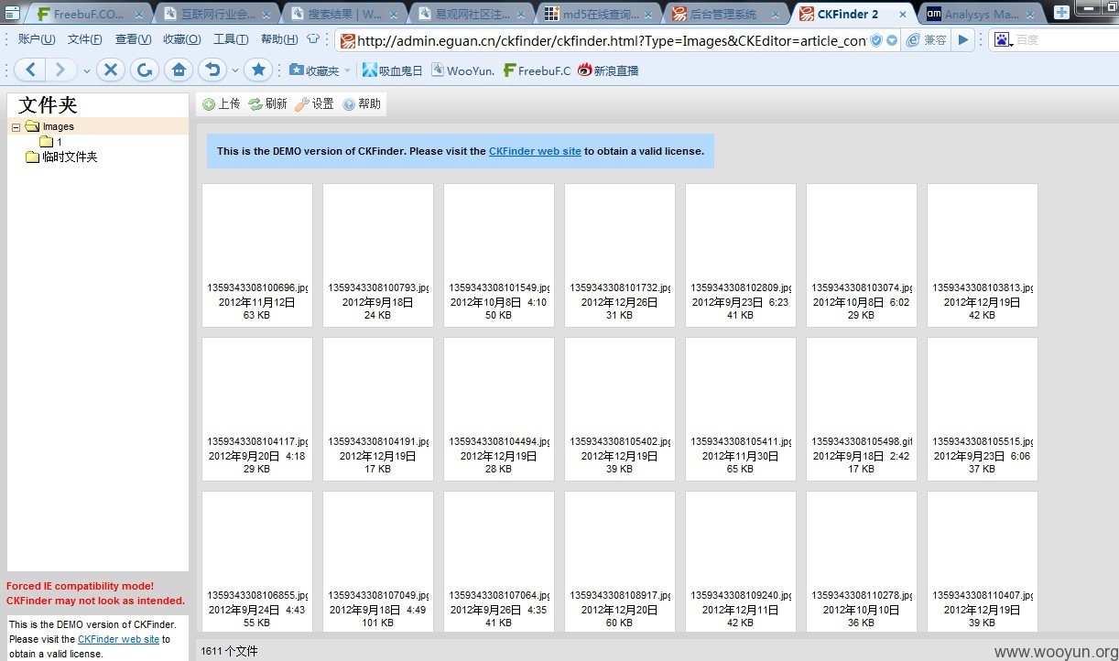
Task: Close the CKFinder 2 tab
Action: coord(902,15)
